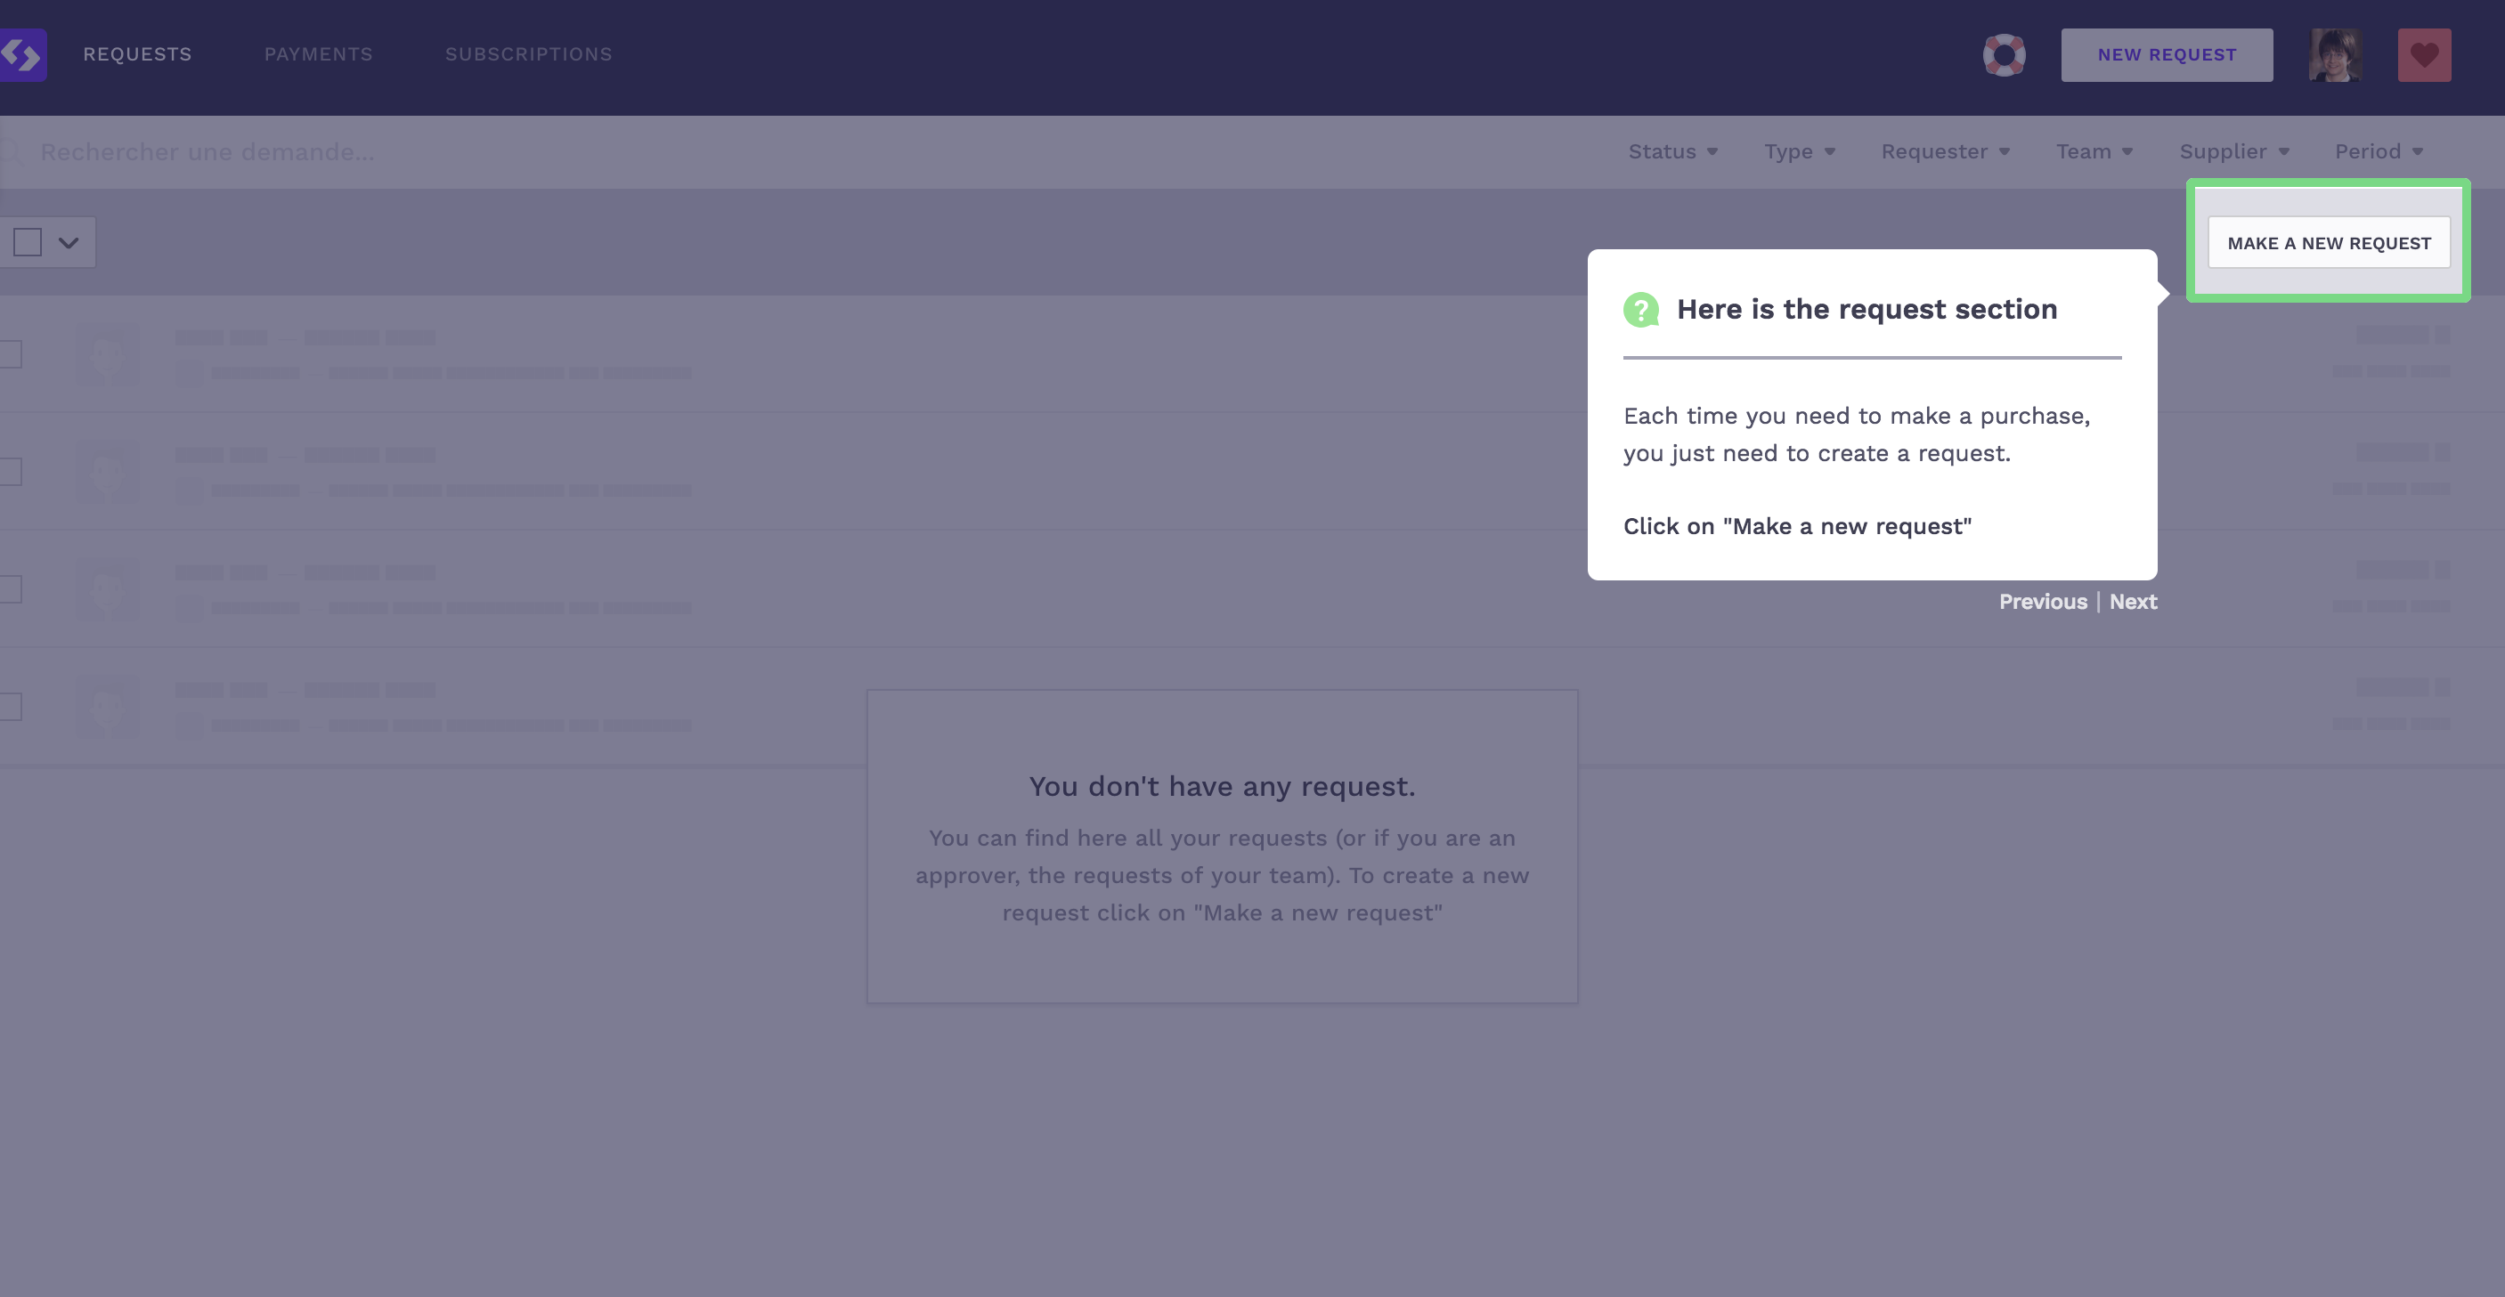The width and height of the screenshot is (2505, 1297).
Task: Tick the select-all checkbox
Action: click(x=28, y=242)
